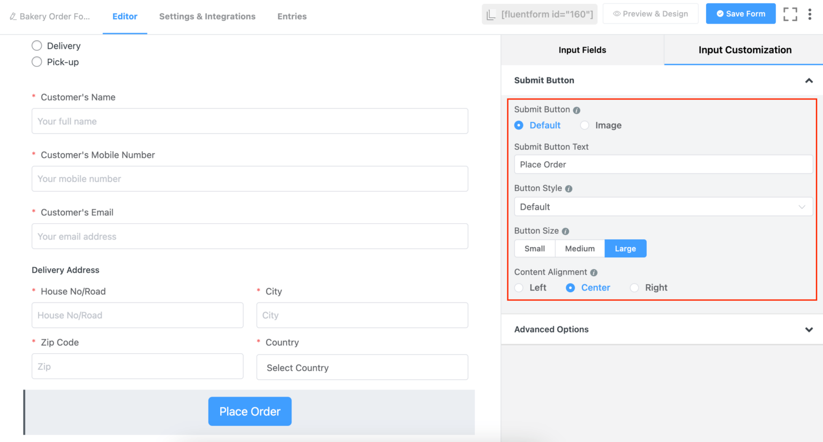Click the shortcode icon beside the fluentform ID
Screen dimensions: 823x442
[492, 14]
